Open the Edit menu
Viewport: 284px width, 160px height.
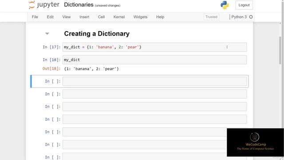click(x=50, y=17)
